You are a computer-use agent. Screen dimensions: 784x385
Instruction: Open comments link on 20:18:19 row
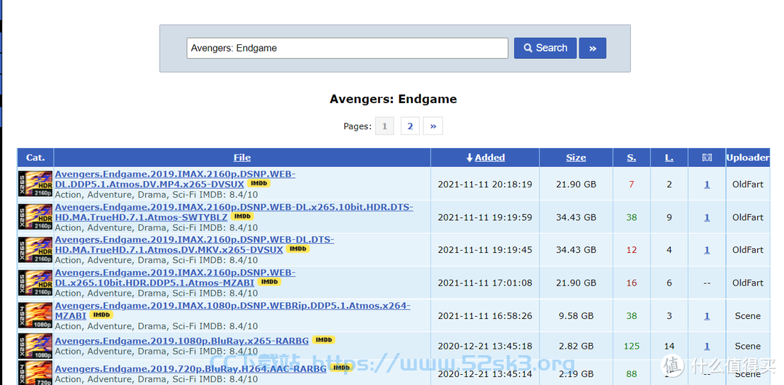(706, 185)
